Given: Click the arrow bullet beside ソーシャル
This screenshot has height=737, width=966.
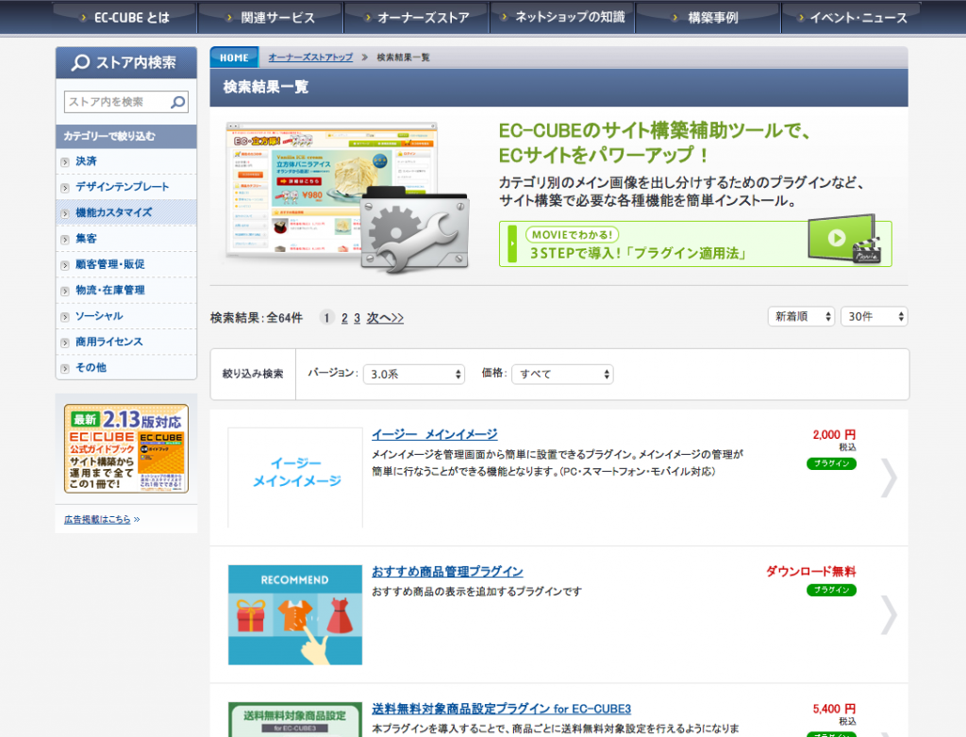Looking at the screenshot, I should (x=65, y=317).
